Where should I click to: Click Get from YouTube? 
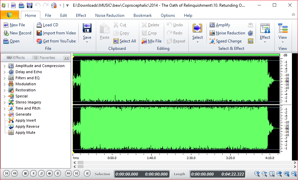(56, 41)
